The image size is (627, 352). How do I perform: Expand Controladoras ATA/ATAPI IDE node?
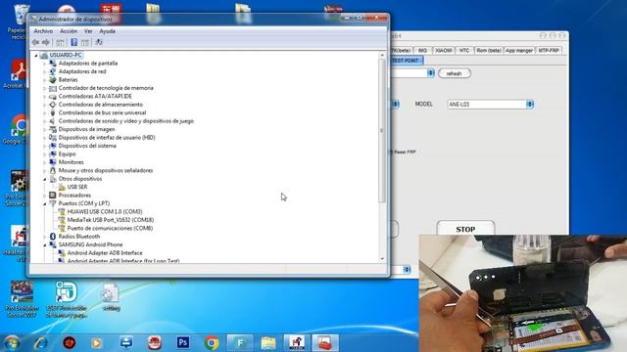[x=45, y=97]
